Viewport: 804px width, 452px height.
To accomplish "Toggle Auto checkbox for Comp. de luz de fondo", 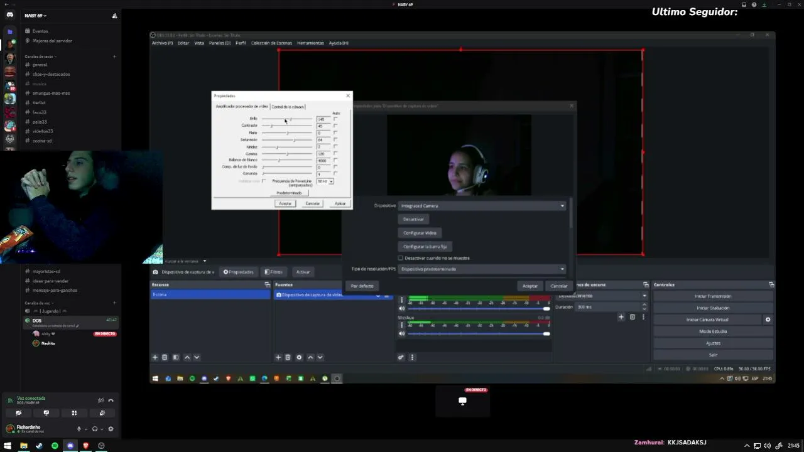I will (x=335, y=167).
